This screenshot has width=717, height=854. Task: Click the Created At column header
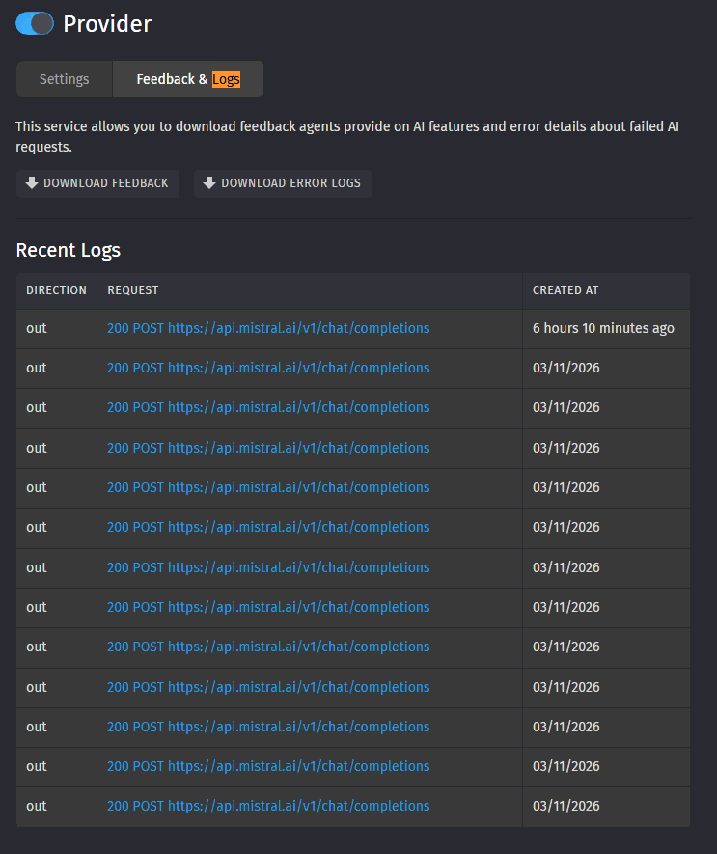coord(565,290)
